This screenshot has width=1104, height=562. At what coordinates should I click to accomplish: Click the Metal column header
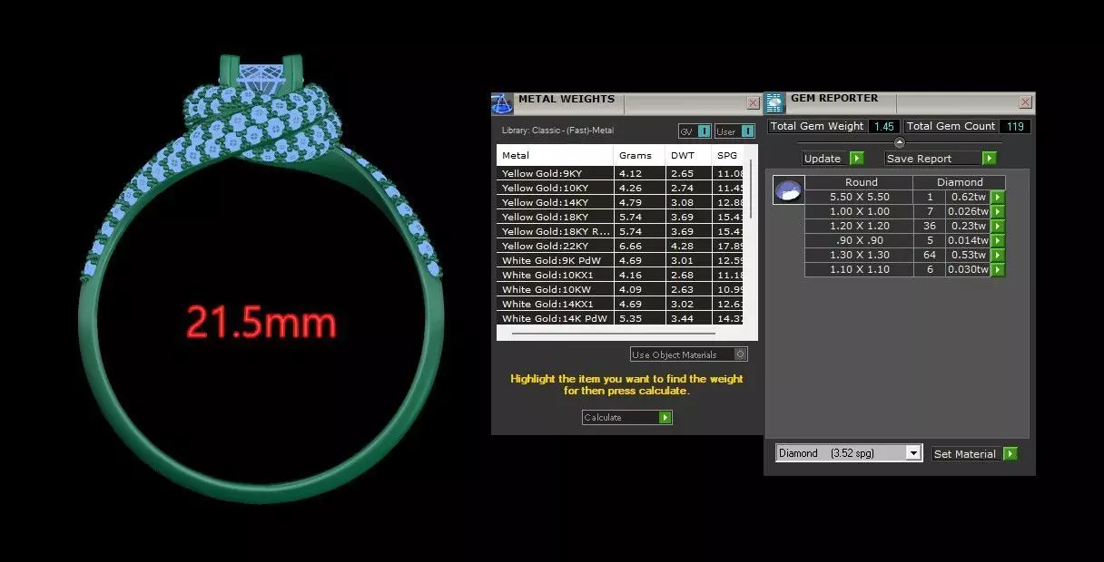555,155
